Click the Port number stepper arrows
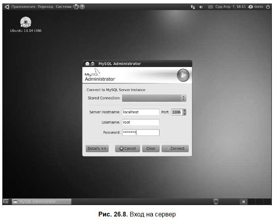 pos(184,112)
